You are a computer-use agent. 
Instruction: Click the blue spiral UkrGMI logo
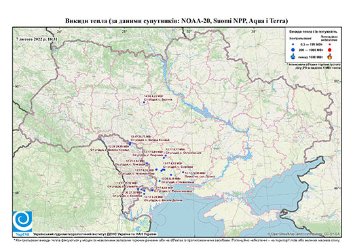tap(22, 222)
